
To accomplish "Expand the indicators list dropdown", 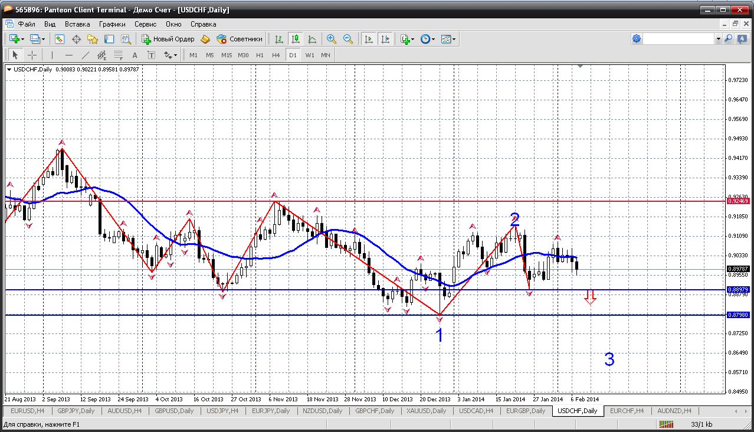I will tap(406, 39).
